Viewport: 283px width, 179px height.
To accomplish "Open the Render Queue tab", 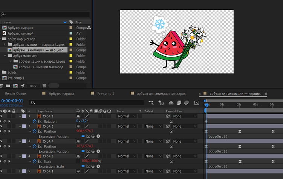I will pyautogui.click(x=16, y=93).
